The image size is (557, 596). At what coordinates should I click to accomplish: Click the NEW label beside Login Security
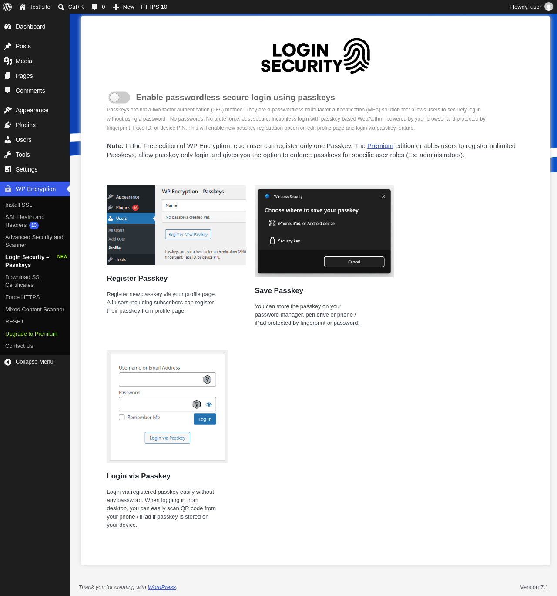tap(62, 257)
